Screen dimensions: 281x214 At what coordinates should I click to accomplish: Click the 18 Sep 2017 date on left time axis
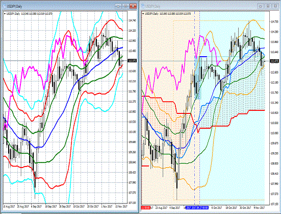click(50, 206)
